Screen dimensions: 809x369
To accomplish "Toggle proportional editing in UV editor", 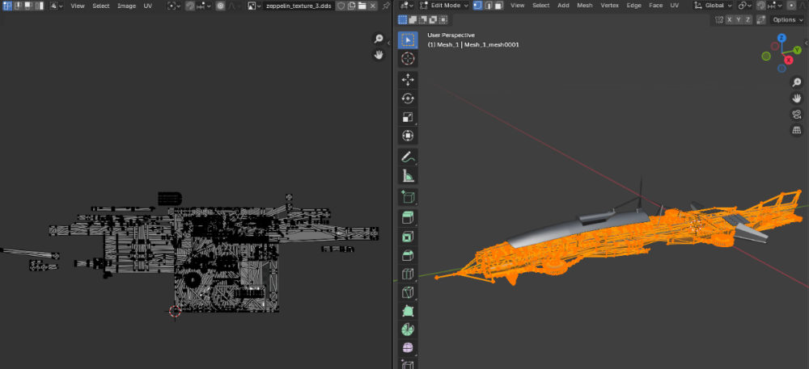I will [x=220, y=6].
